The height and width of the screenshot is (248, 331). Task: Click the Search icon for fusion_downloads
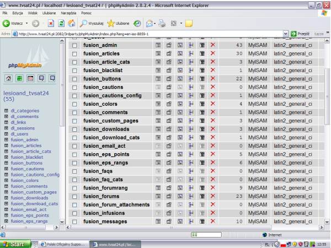click(180, 129)
